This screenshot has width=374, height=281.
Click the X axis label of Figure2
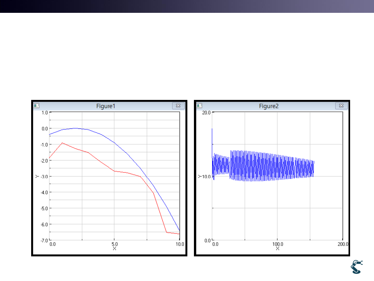pos(277,249)
